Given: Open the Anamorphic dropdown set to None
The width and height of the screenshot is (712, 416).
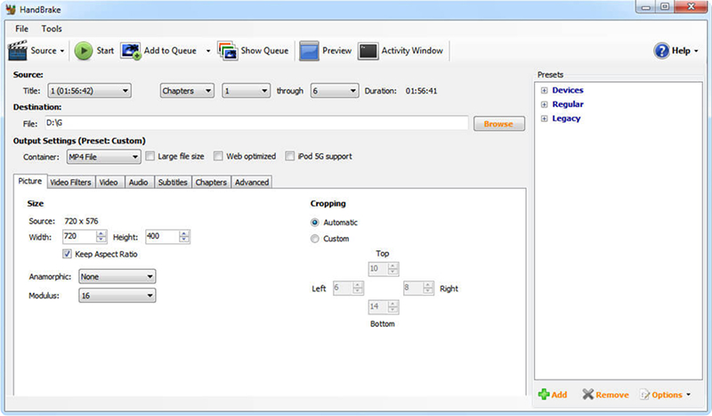Looking at the screenshot, I should pyautogui.click(x=117, y=276).
